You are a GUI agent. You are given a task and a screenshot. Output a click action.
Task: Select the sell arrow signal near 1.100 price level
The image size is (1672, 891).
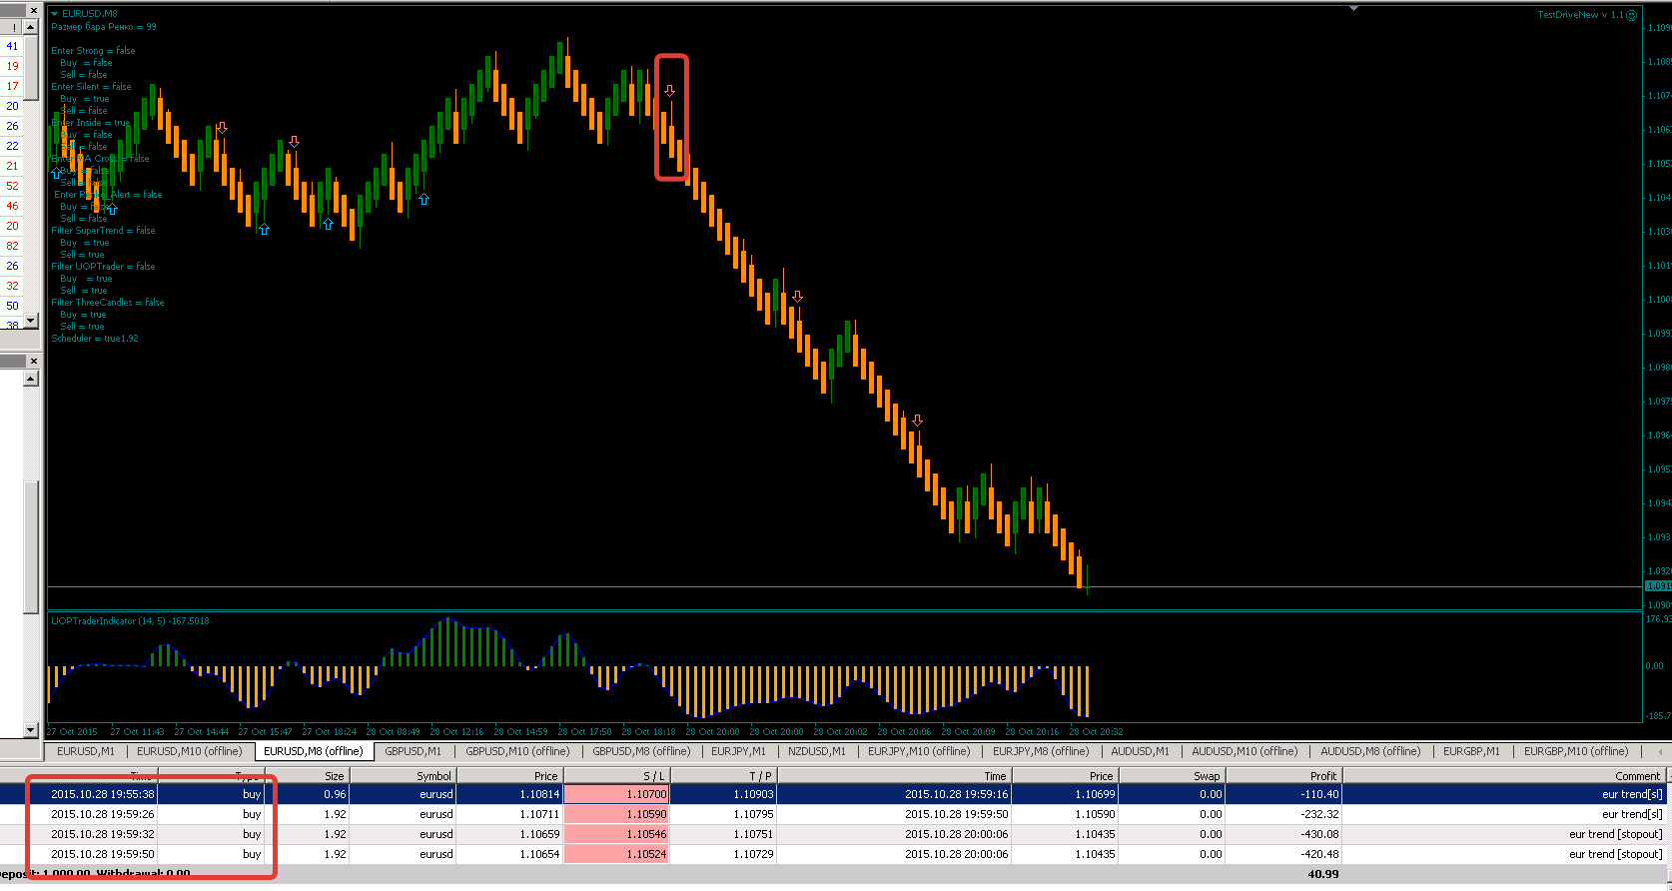[797, 297]
